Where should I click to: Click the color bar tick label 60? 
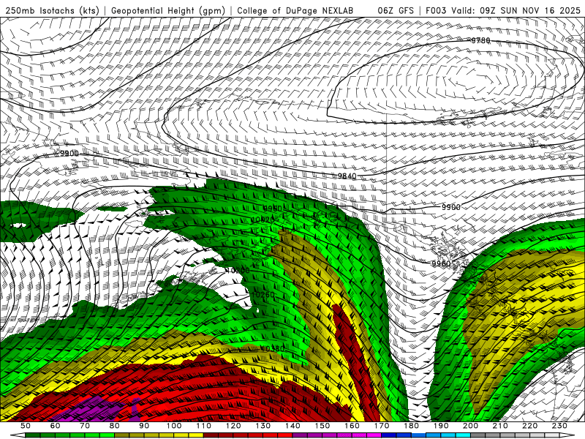tap(56, 426)
